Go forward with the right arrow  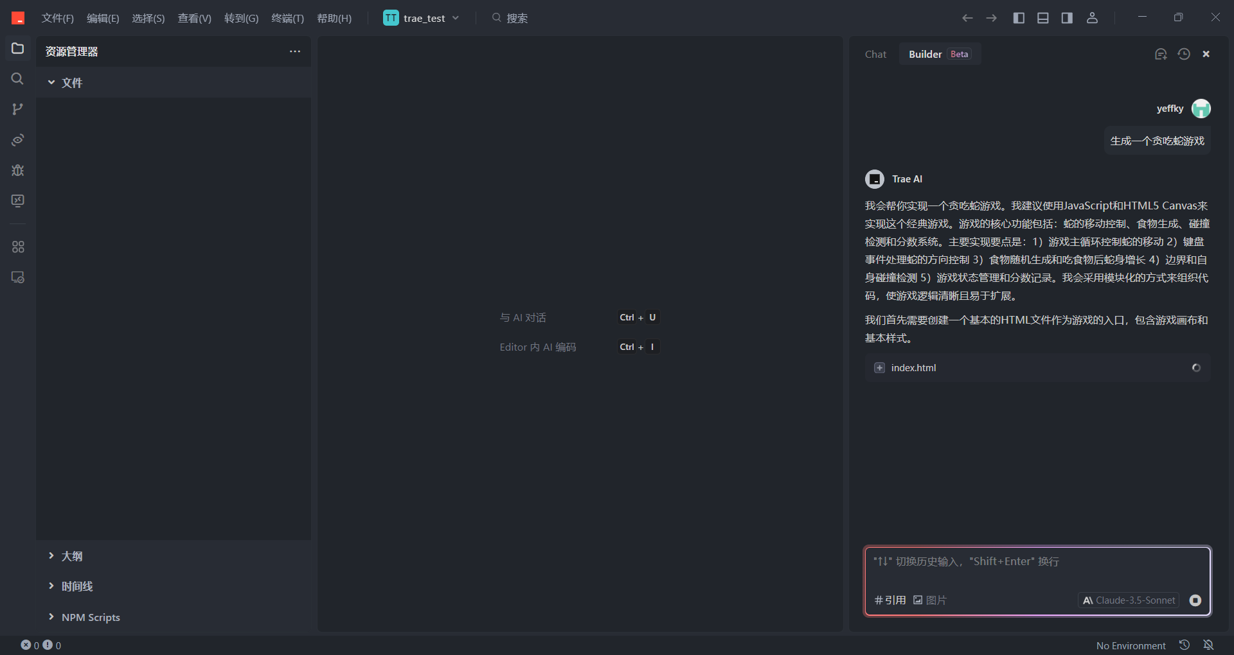point(992,18)
